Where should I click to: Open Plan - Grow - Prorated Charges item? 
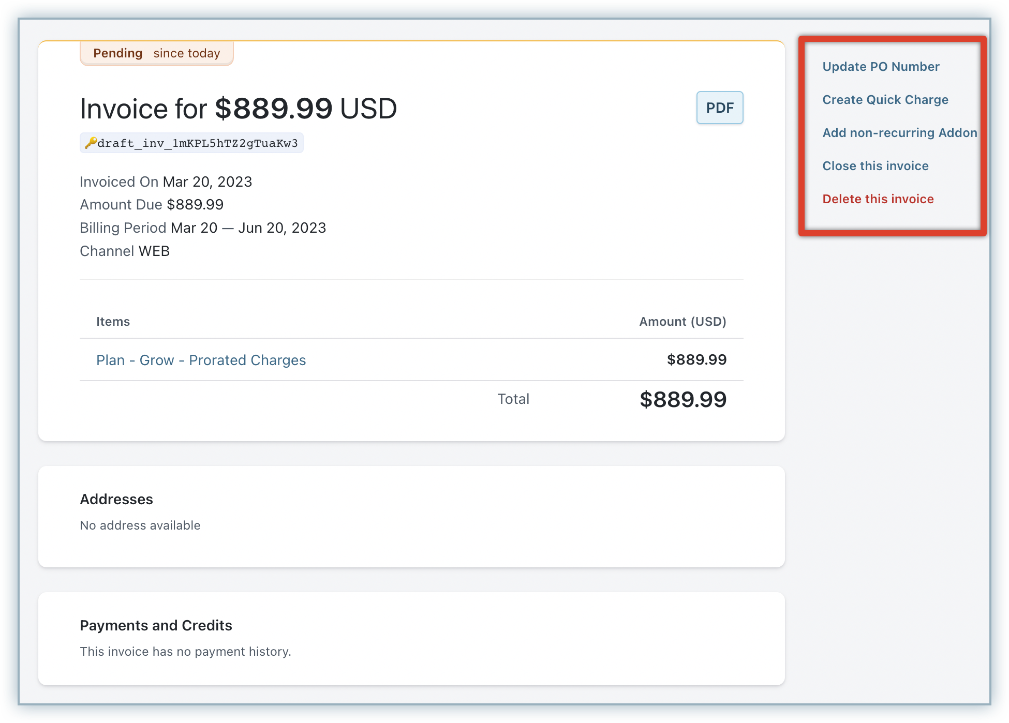coord(201,360)
